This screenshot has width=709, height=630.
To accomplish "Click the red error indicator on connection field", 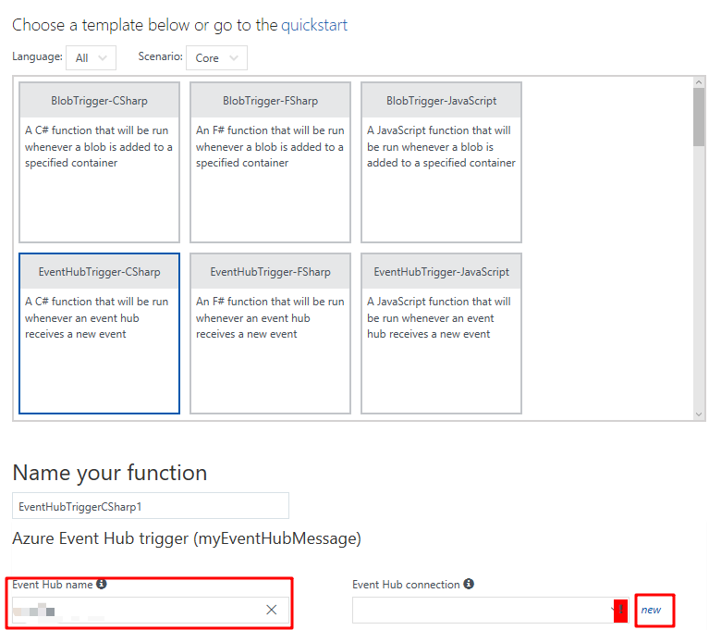I will pyautogui.click(x=621, y=610).
